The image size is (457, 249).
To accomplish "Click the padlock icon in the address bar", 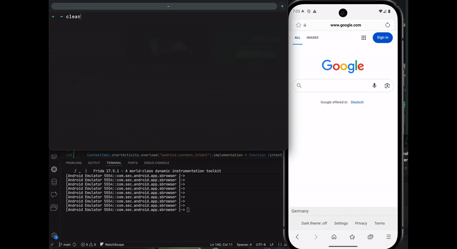I will click(x=305, y=25).
